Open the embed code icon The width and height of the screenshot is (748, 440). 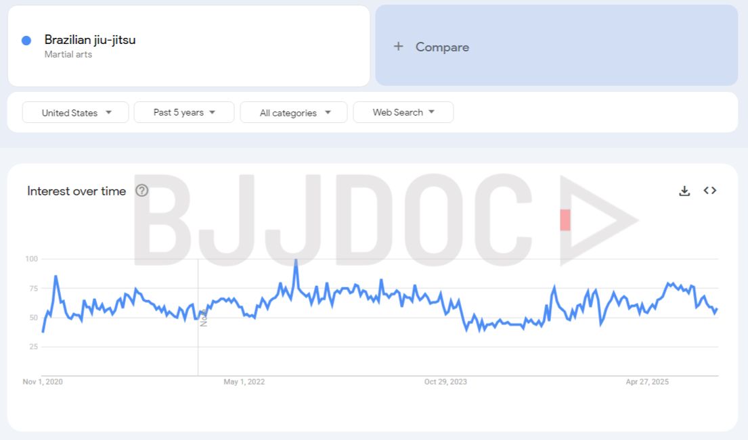pos(709,191)
